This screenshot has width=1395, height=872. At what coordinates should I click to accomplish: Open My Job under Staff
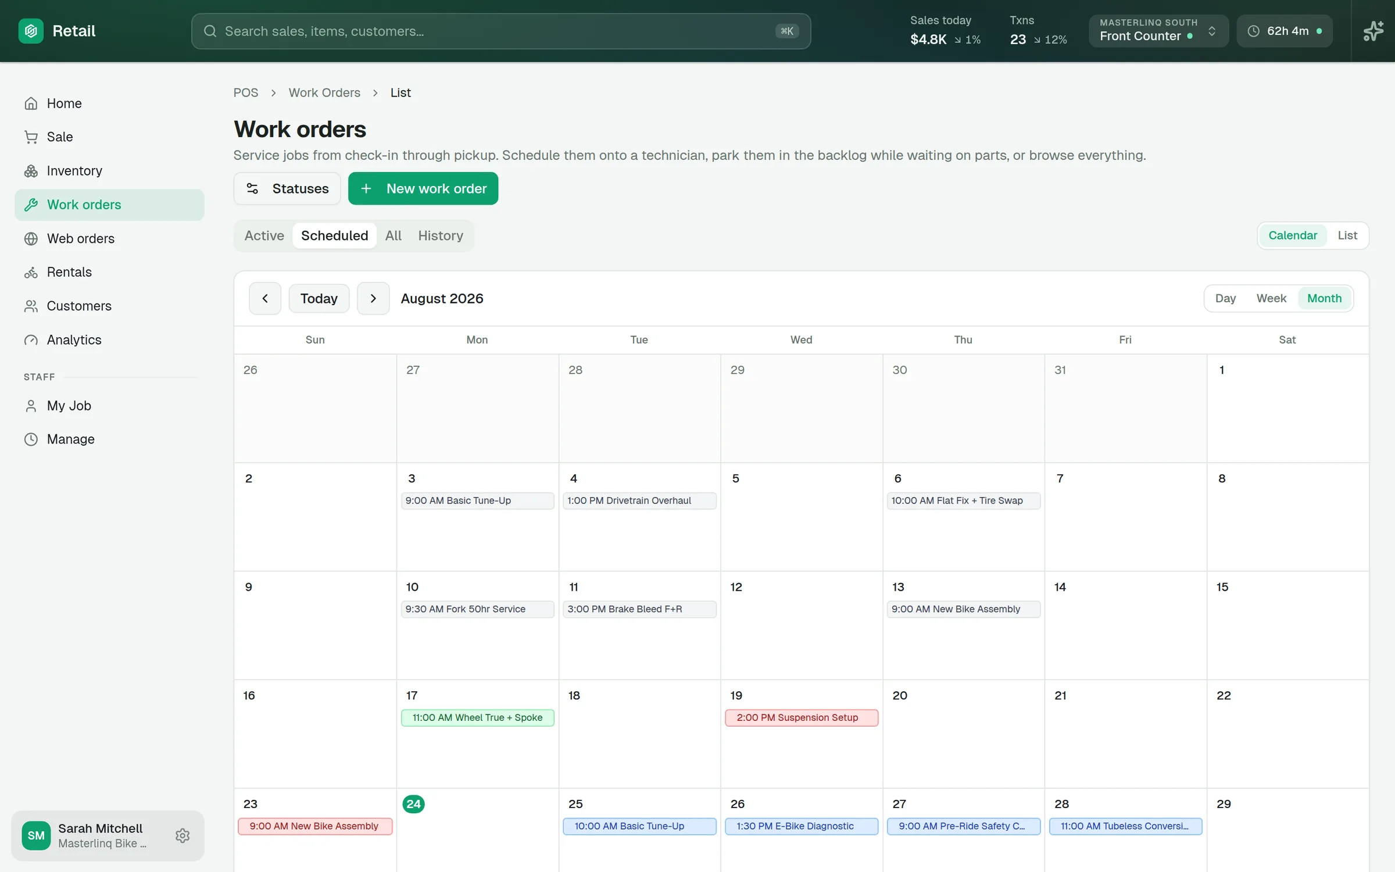coord(109,406)
